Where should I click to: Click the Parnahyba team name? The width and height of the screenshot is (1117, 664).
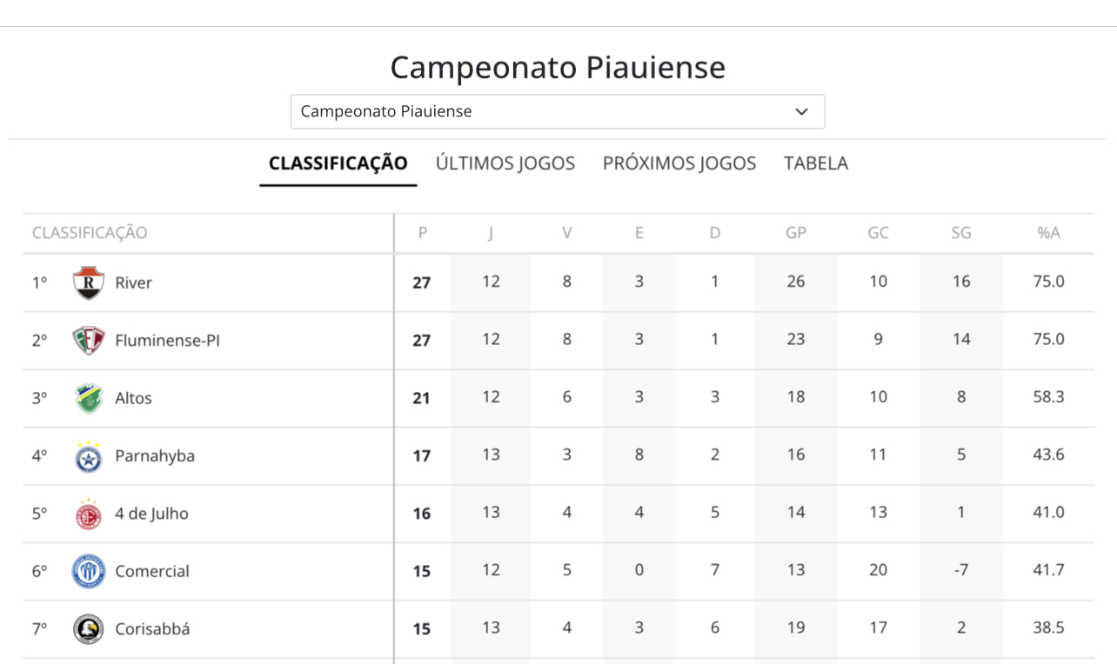(x=155, y=455)
